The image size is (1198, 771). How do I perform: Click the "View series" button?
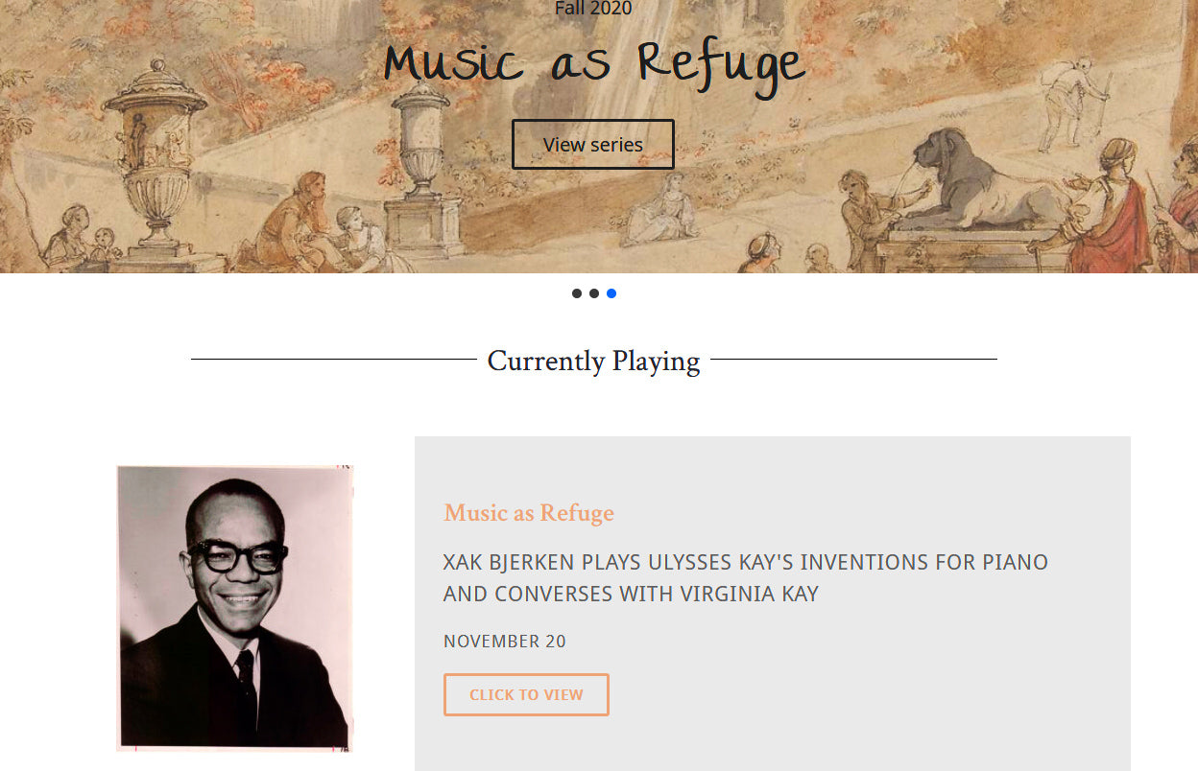pyautogui.click(x=592, y=143)
